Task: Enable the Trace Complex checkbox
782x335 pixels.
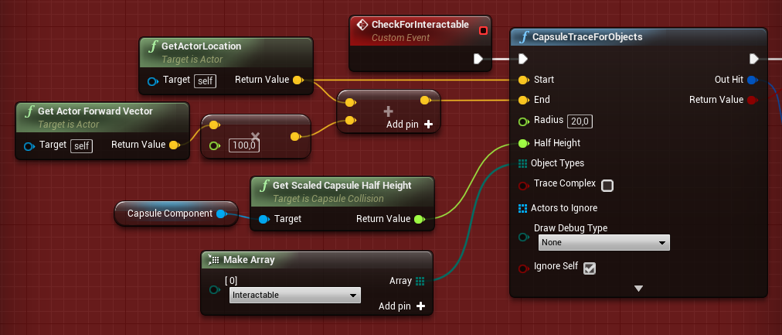Action: (x=607, y=185)
